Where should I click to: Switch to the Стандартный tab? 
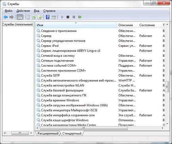(x=72, y=133)
